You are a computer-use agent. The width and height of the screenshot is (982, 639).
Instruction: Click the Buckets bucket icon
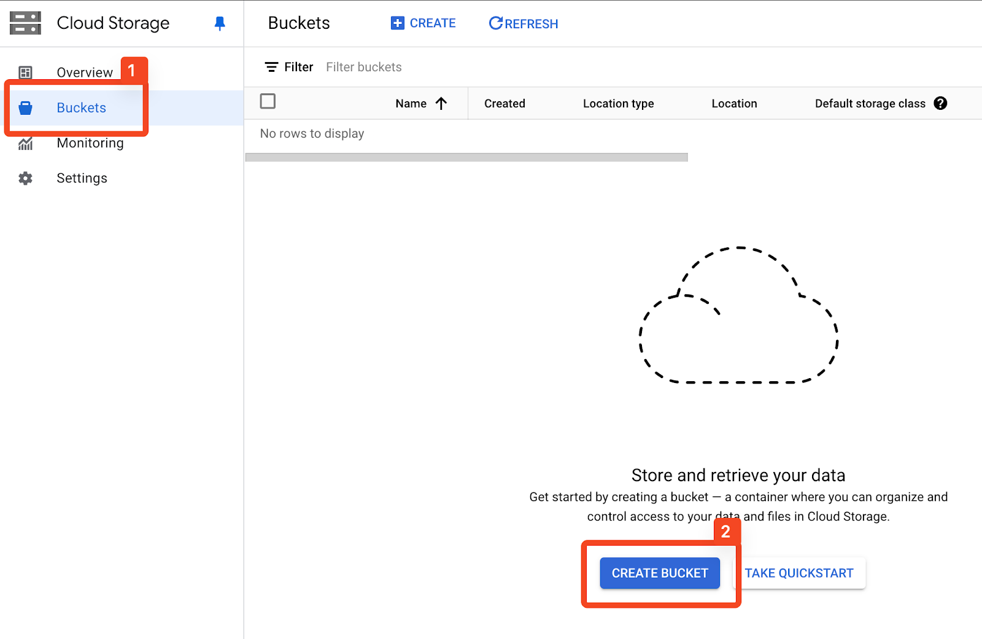(25, 108)
